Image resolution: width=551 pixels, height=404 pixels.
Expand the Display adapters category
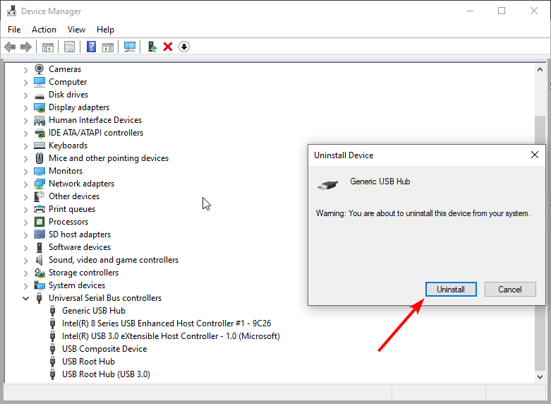(25, 108)
